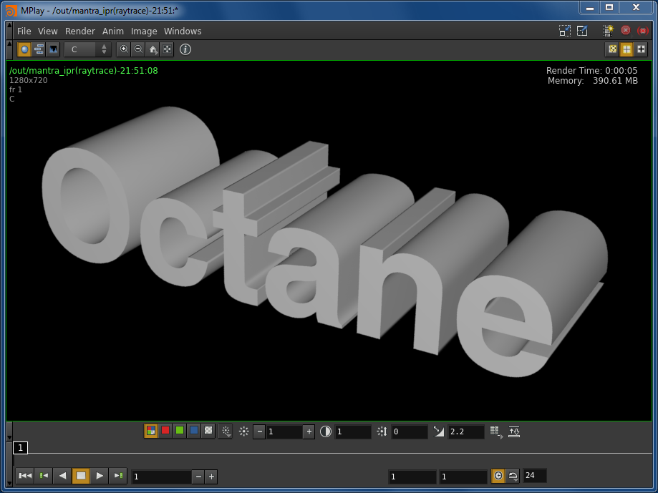Increase brightness with the plus button

click(x=309, y=431)
